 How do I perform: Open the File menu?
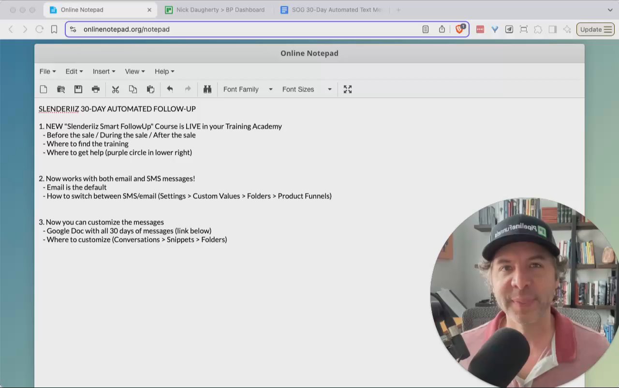pyautogui.click(x=47, y=72)
